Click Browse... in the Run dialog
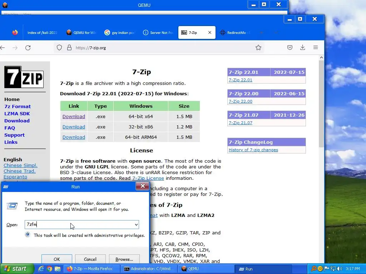 (x=124, y=259)
